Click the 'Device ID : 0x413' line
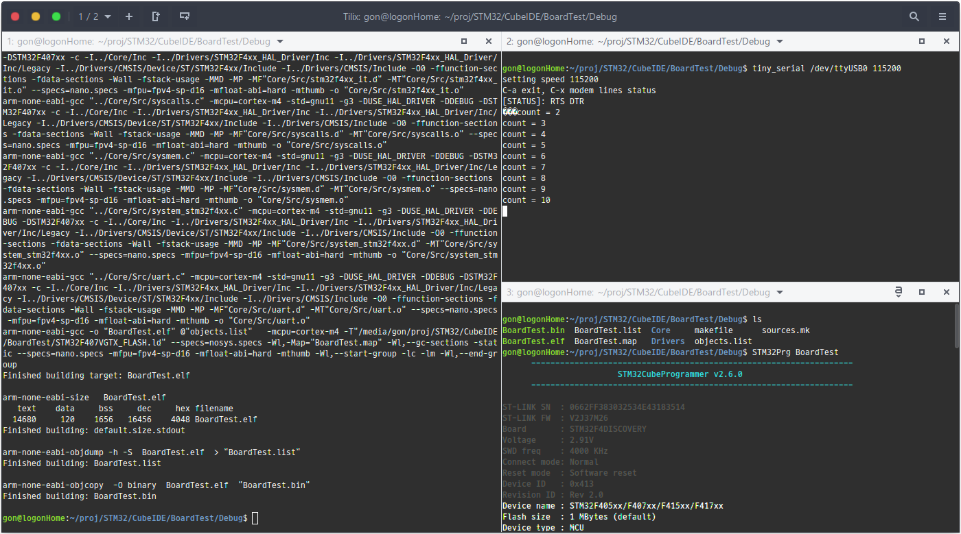 point(548,484)
